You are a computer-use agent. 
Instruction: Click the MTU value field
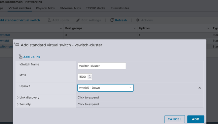pyautogui.click(x=83, y=77)
